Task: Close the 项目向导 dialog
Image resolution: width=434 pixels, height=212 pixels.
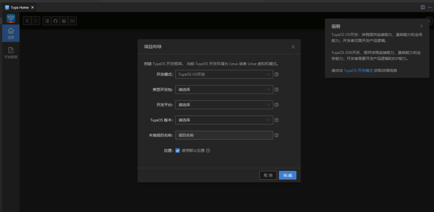Action: [293, 47]
